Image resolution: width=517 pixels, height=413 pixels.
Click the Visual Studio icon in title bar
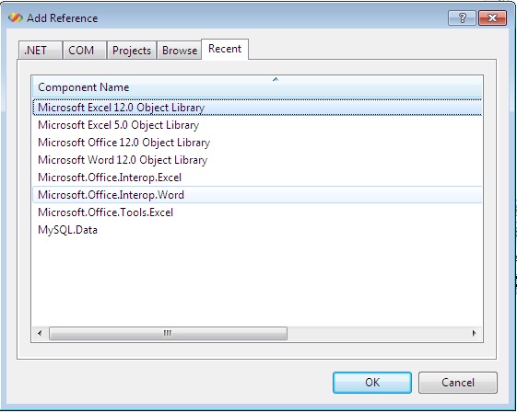point(16,17)
